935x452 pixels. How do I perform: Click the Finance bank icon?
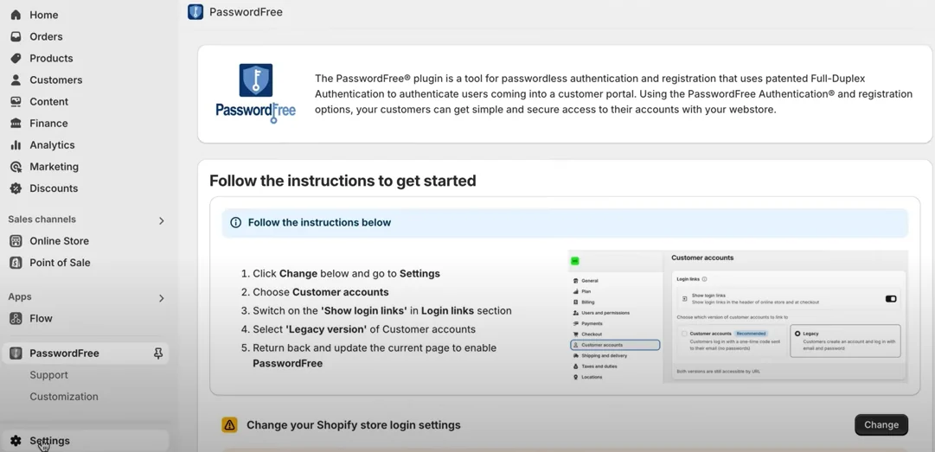pyautogui.click(x=16, y=124)
